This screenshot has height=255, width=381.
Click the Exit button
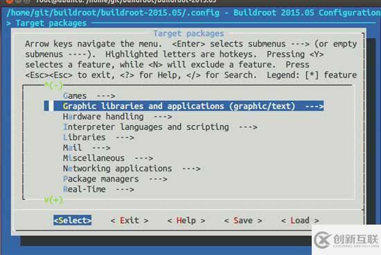click(x=130, y=220)
